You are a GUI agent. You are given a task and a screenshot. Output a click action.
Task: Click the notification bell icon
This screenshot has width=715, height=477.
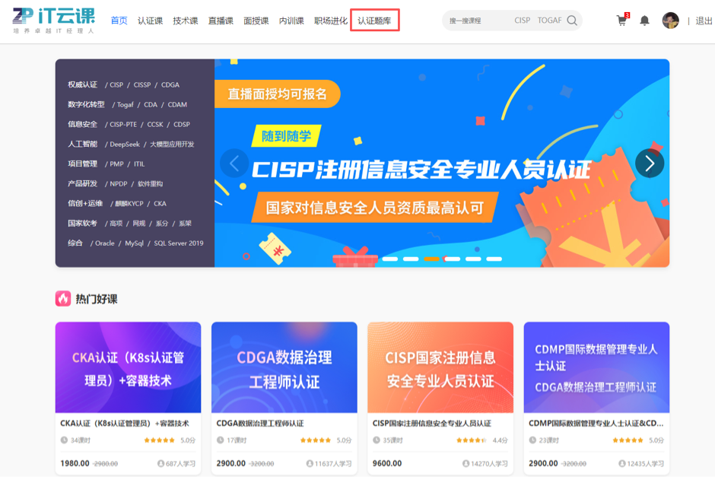(644, 21)
